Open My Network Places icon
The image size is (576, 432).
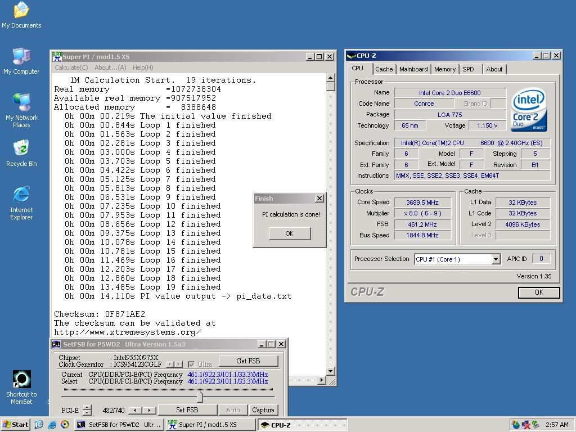21,103
